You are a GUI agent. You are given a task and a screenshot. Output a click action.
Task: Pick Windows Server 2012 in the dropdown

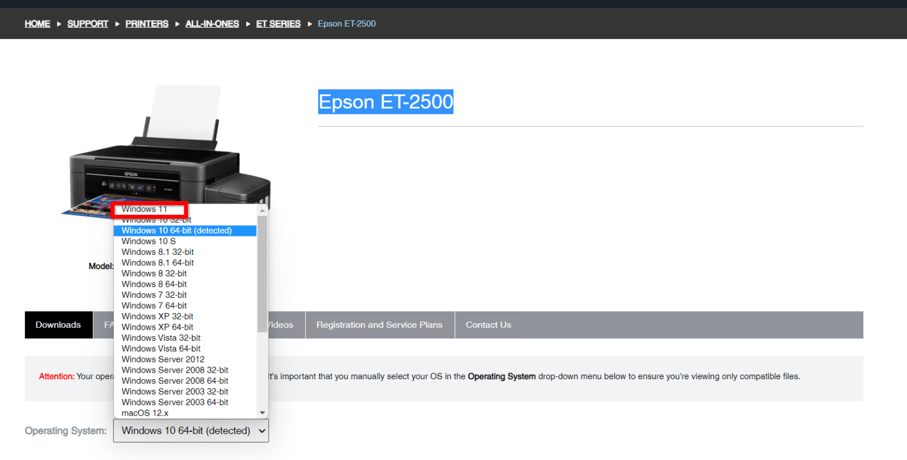click(162, 359)
